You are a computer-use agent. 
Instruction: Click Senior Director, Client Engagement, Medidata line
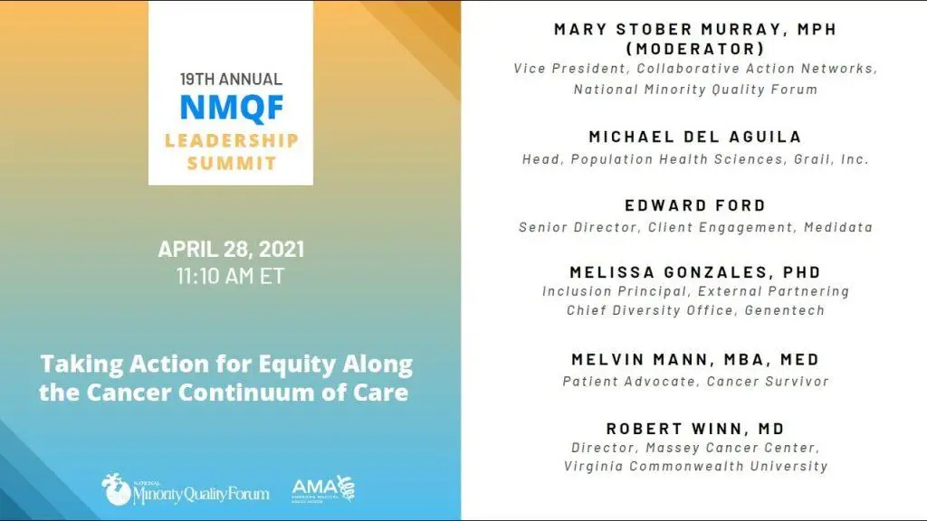[x=695, y=227]
